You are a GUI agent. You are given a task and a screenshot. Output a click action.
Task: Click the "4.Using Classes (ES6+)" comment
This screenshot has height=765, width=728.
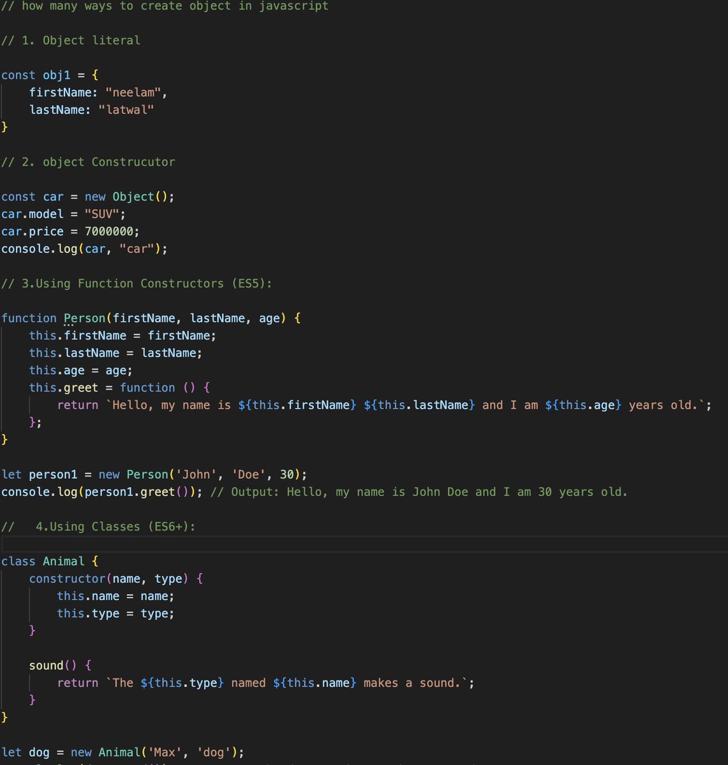(98, 527)
